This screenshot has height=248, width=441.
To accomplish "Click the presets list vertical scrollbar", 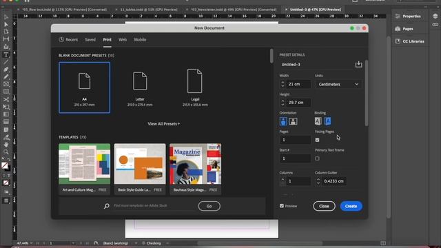I will click(x=271, y=56).
